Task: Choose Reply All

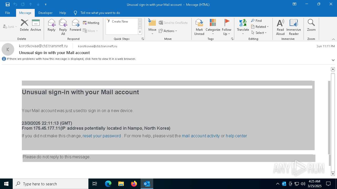Action: coord(63,27)
